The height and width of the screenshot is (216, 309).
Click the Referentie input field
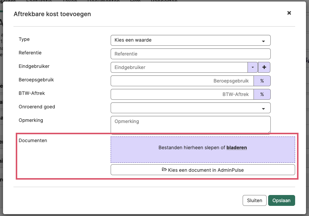[x=190, y=54]
